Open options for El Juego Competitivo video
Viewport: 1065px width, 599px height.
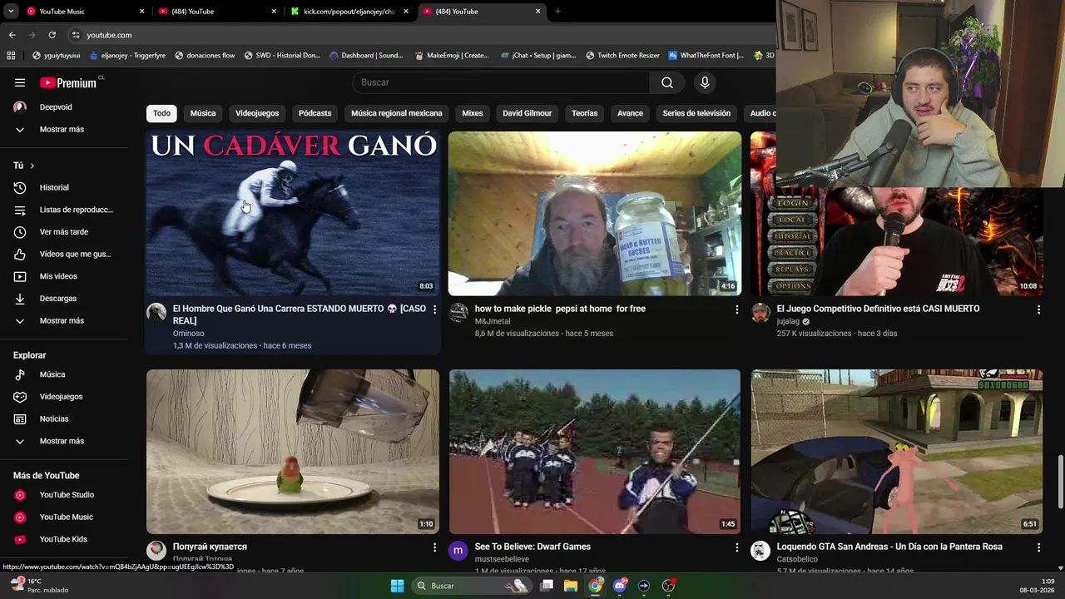[1038, 309]
